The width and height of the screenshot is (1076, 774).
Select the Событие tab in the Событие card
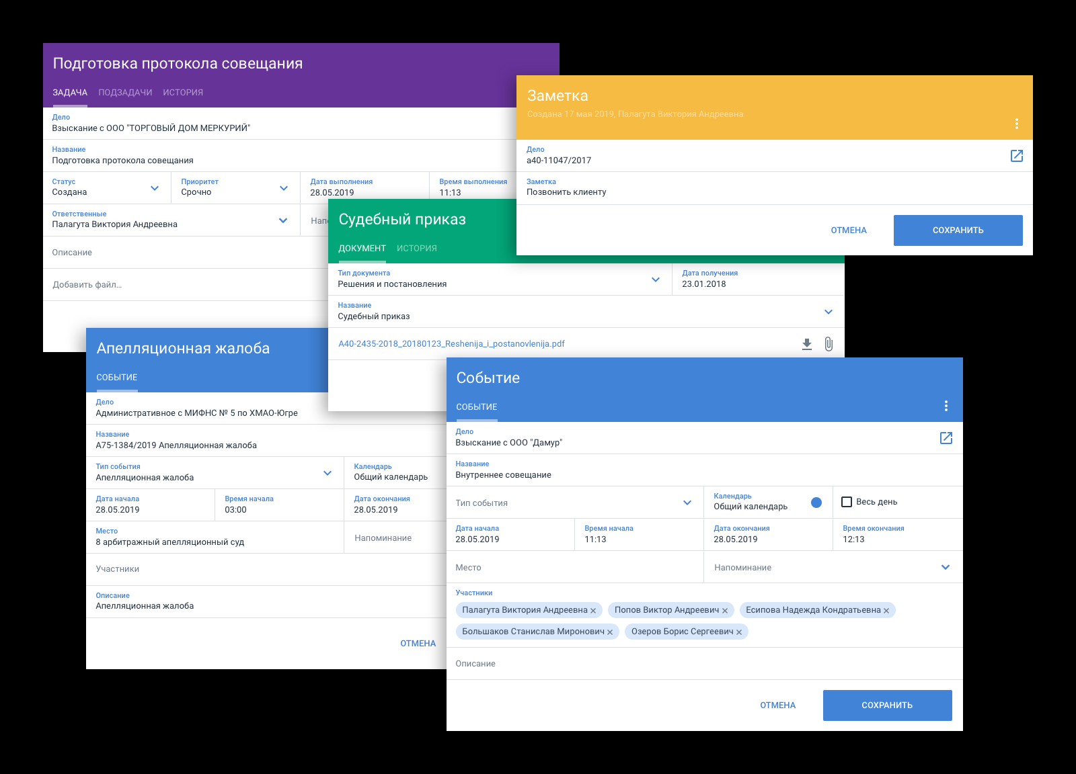coord(477,407)
